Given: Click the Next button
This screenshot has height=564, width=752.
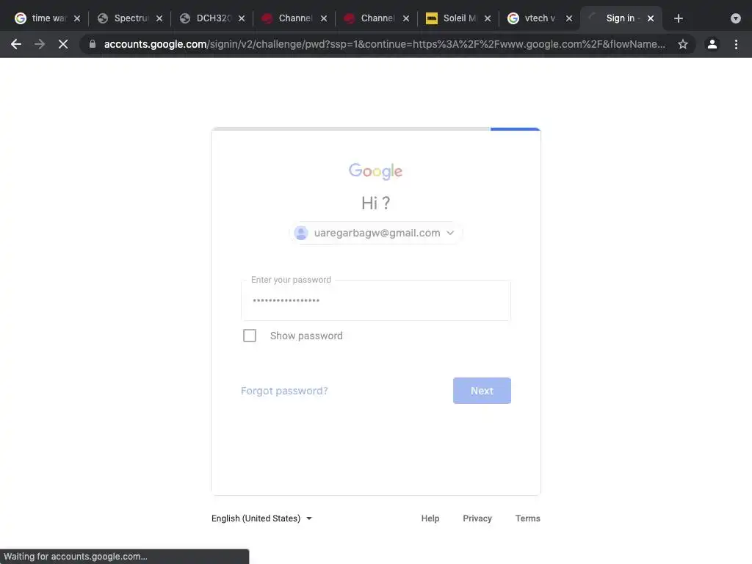Looking at the screenshot, I should point(482,391).
